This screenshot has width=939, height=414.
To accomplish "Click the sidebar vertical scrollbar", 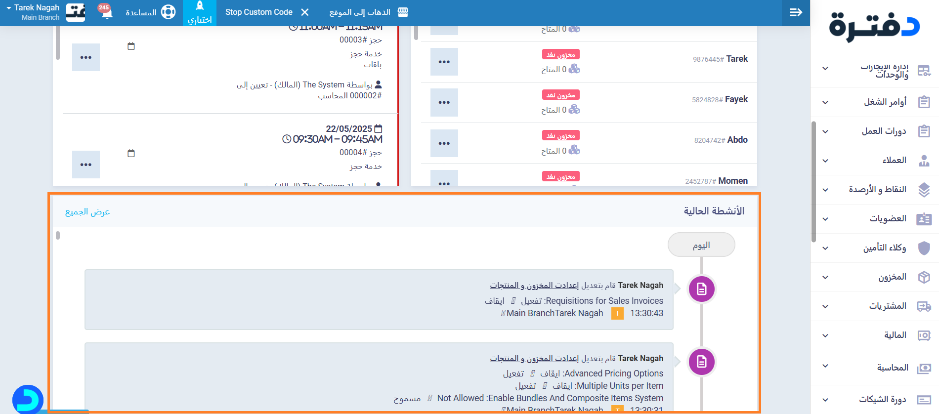I will coord(813,182).
